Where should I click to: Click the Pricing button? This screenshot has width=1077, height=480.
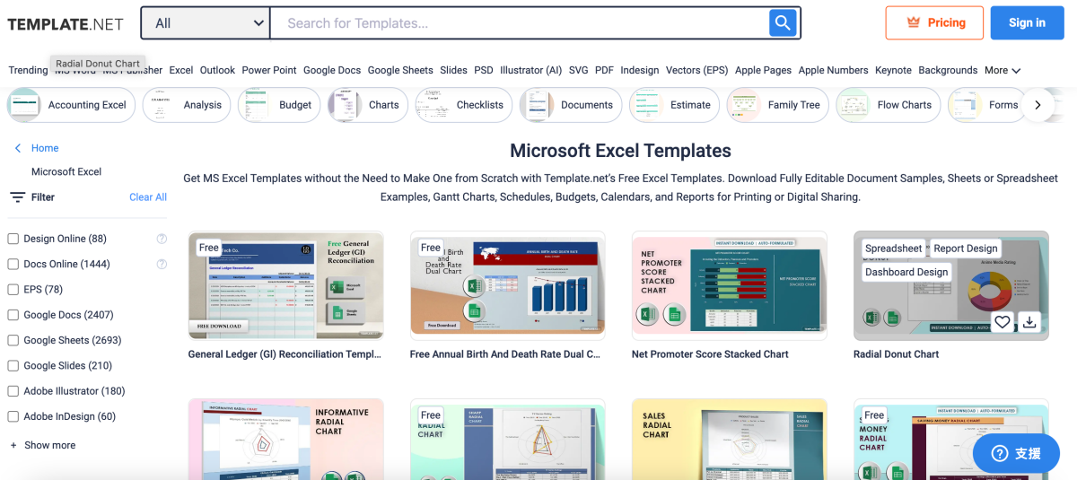(x=934, y=22)
